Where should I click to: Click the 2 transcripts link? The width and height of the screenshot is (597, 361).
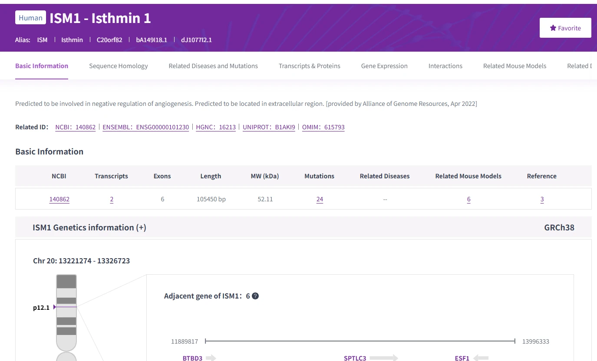(x=111, y=199)
